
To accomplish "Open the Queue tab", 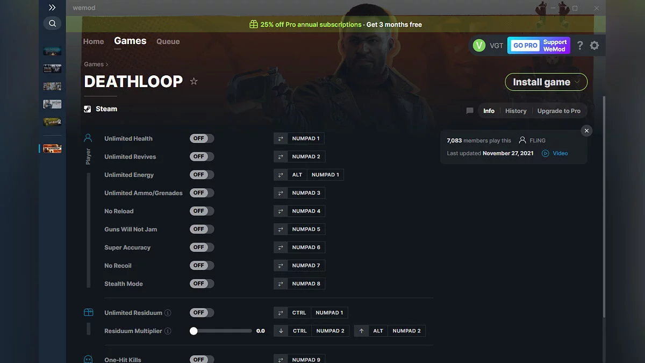I will tap(168, 41).
